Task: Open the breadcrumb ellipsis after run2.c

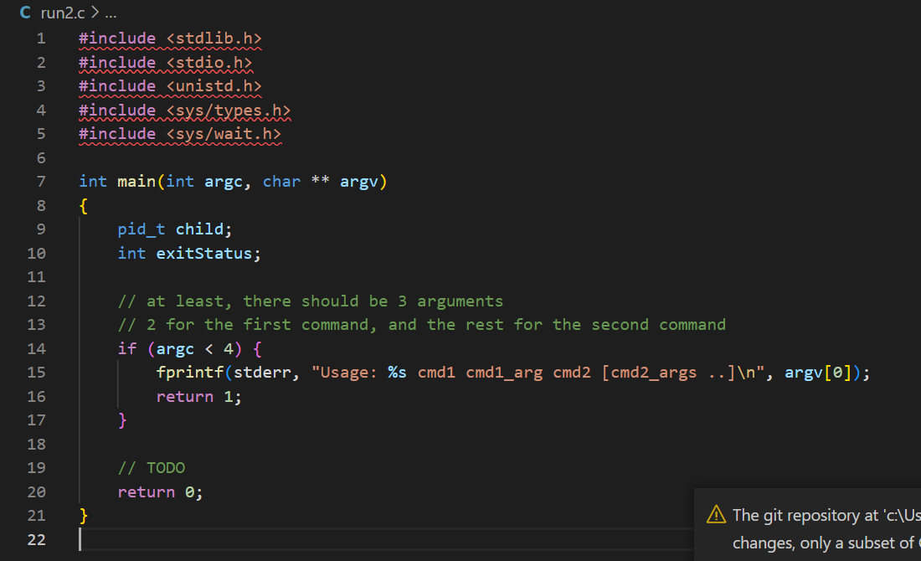Action: pos(110,13)
